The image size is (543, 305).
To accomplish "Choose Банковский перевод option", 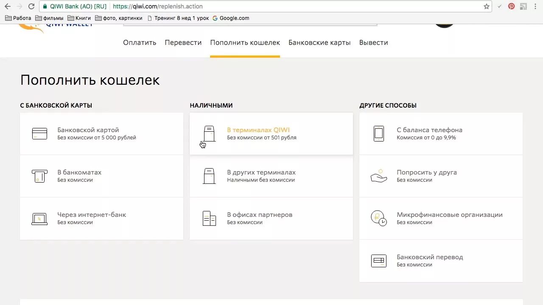I will pos(441,261).
